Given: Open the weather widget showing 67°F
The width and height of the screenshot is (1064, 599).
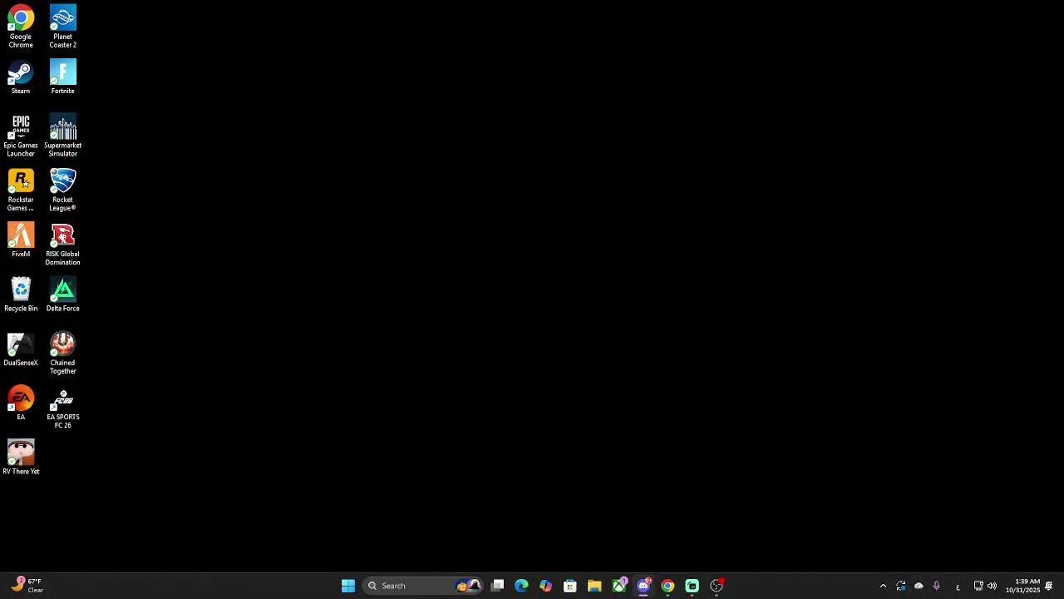Looking at the screenshot, I should pos(27,586).
